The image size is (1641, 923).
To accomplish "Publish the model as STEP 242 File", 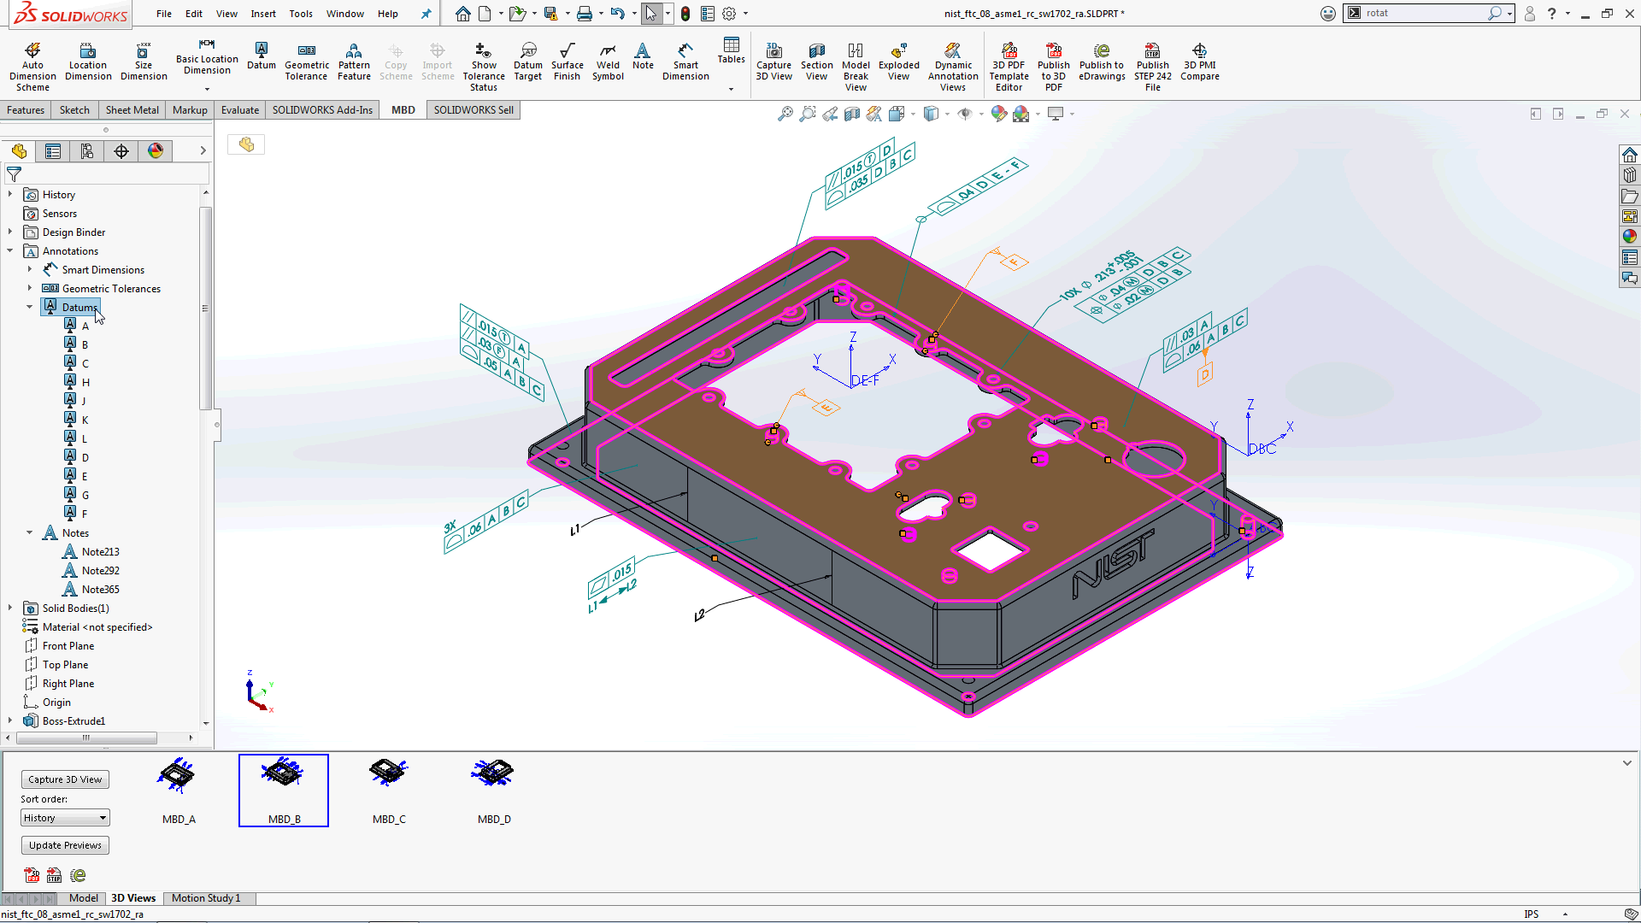I will [1152, 64].
